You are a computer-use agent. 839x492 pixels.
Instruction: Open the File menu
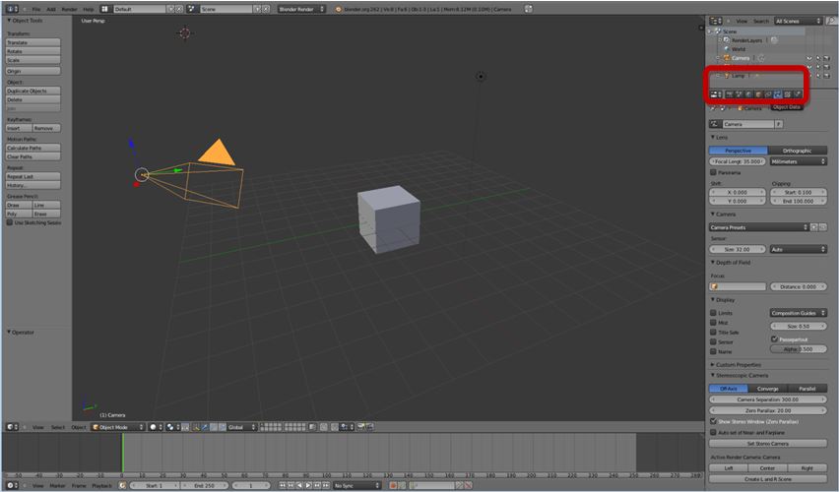36,9
